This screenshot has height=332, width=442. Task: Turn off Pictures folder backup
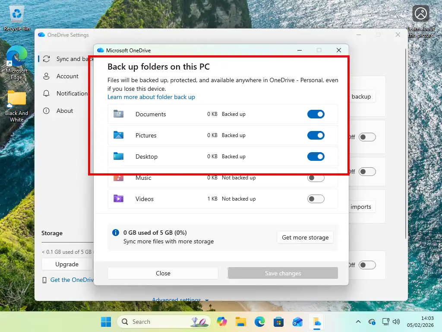point(316,135)
